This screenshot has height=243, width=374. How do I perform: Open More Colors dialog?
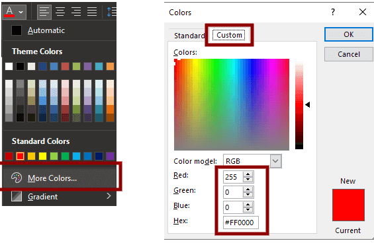click(x=59, y=178)
